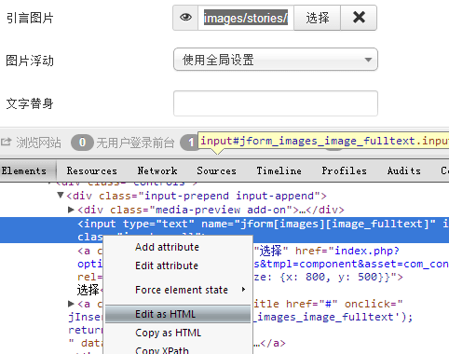Switch to the Resources tab
The image size is (449, 354).
point(92,170)
